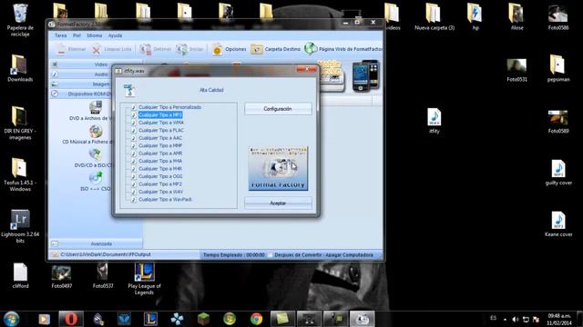Open the Configuración button in dialog
The height and width of the screenshot is (327, 583).
tap(278, 109)
